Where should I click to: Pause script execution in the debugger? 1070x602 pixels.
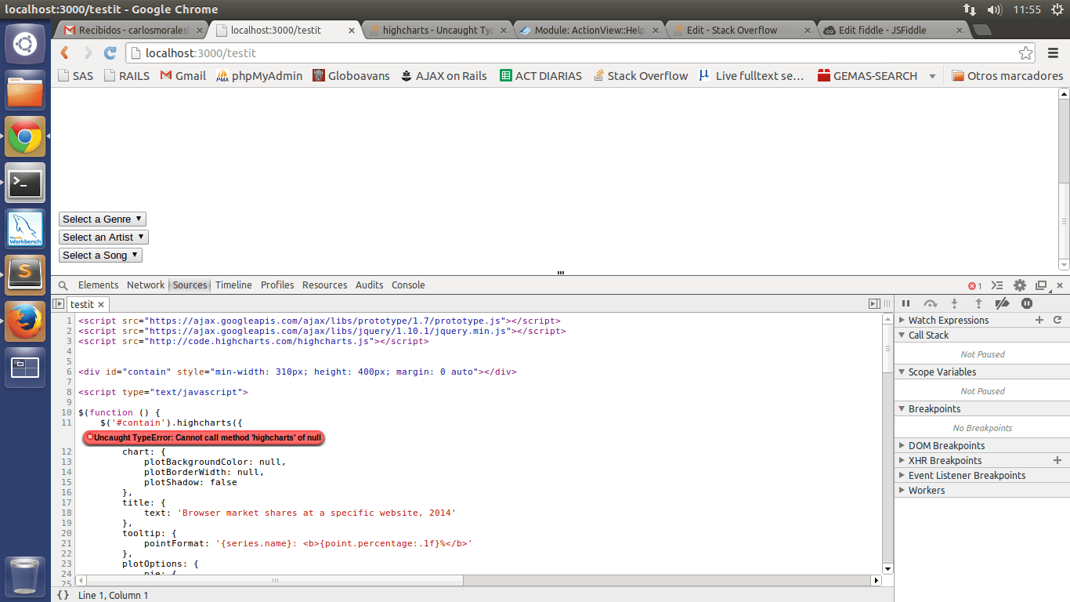pos(906,304)
